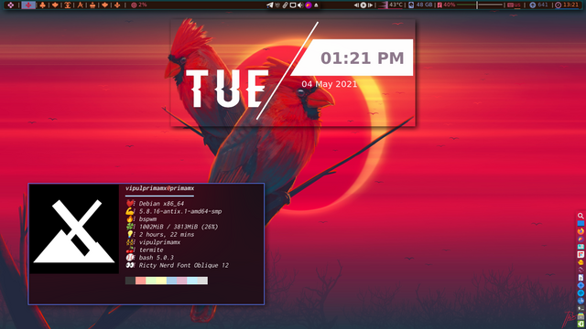Click the CPU usage 2% indicator
This screenshot has width=586, height=329.
coord(138,5)
